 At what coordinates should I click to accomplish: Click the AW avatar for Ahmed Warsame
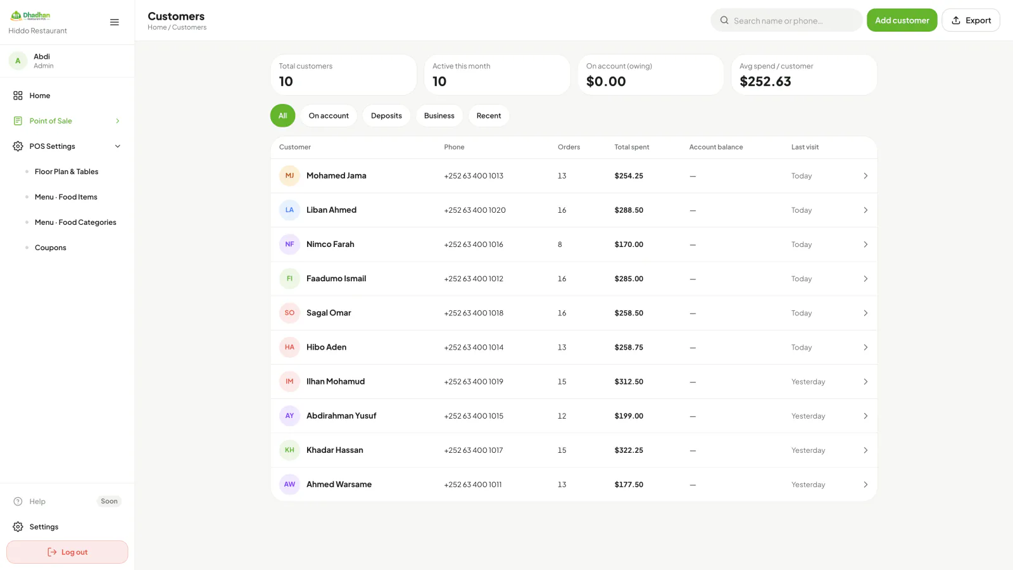289,484
